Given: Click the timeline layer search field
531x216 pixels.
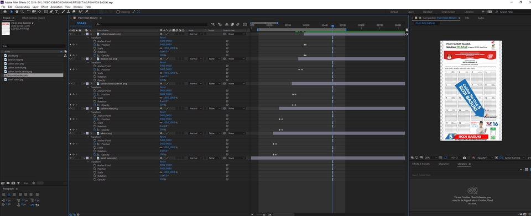Looking at the screenshot, I should pyautogui.click(x=152, y=24).
